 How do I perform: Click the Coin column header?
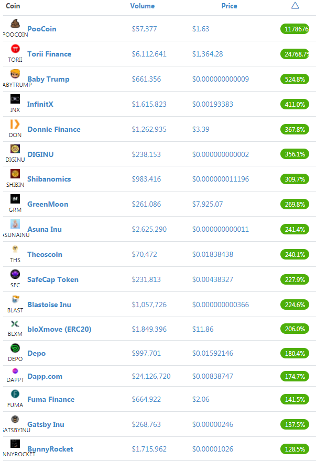tap(13, 6)
